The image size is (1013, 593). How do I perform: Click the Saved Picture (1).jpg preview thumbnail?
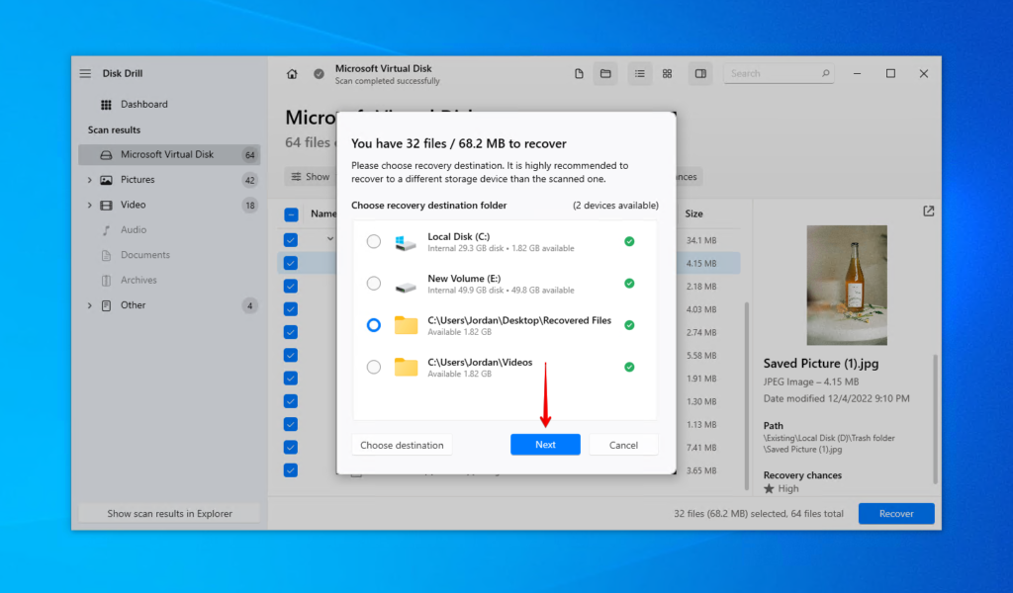point(847,285)
